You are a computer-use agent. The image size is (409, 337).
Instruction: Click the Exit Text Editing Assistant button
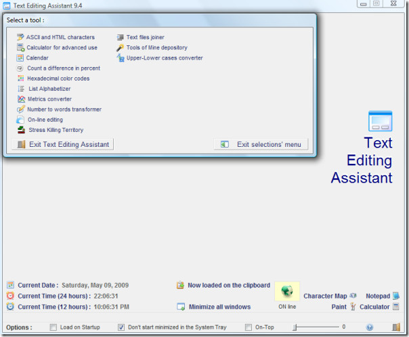(x=62, y=144)
